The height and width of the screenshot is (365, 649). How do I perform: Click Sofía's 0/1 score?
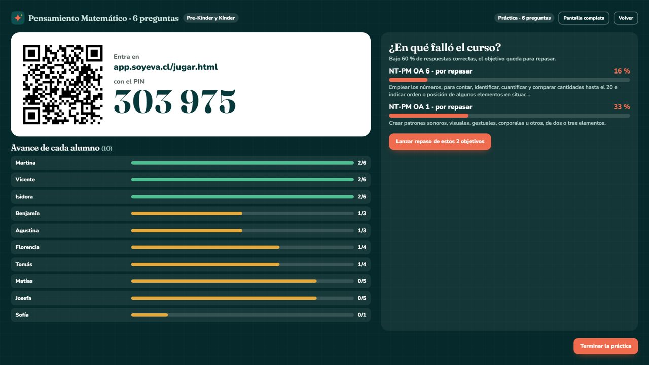click(x=362, y=315)
